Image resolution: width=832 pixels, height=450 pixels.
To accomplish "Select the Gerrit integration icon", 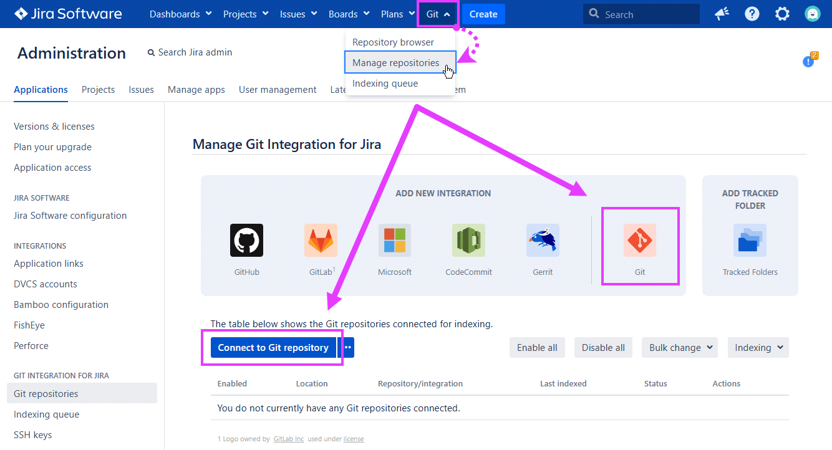I will click(x=543, y=241).
